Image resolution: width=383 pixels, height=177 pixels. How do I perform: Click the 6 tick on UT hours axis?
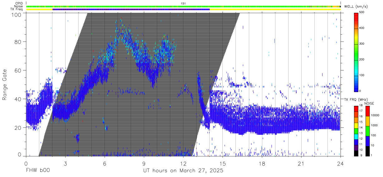105,164
